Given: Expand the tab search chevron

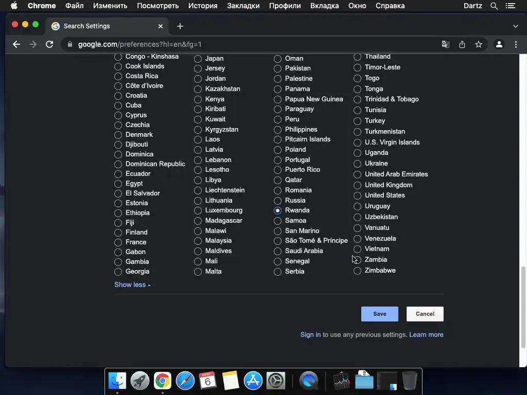Looking at the screenshot, I should [515, 26].
